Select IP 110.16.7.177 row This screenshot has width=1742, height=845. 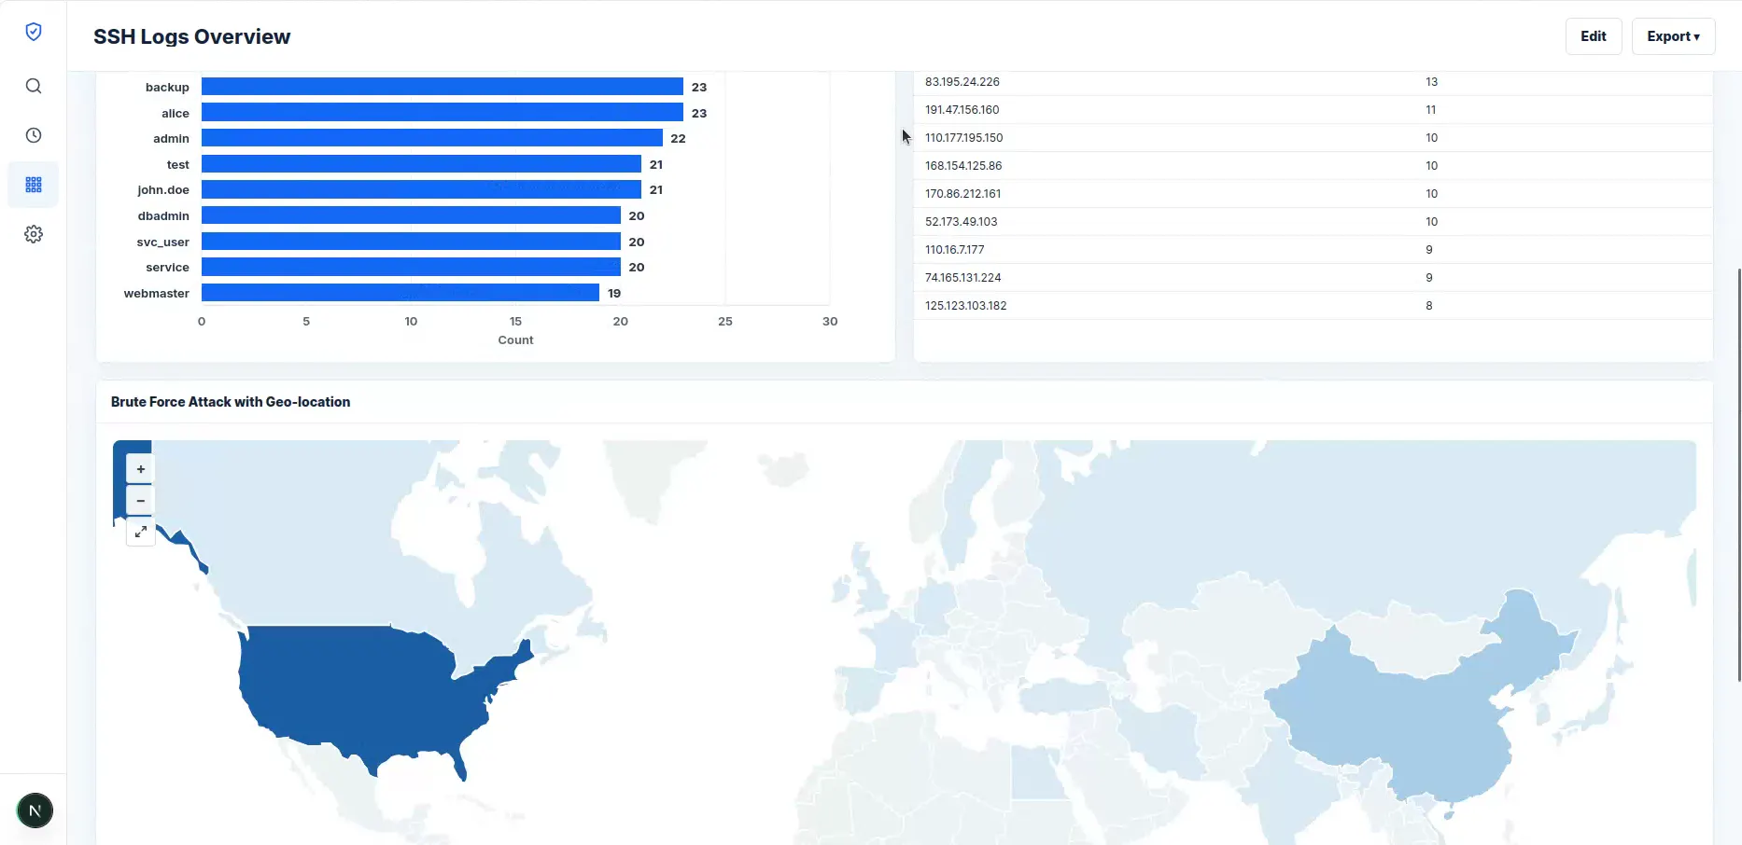pos(1313,250)
